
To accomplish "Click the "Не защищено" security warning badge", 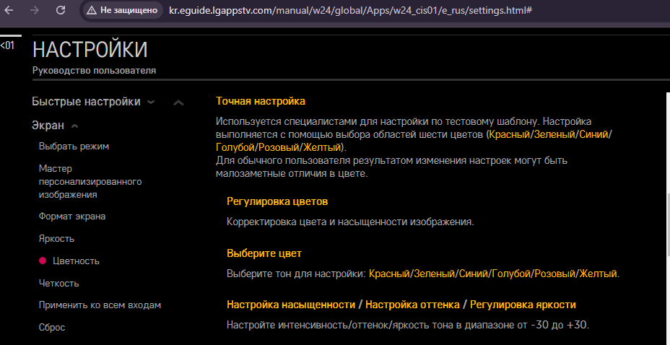I will (x=122, y=11).
